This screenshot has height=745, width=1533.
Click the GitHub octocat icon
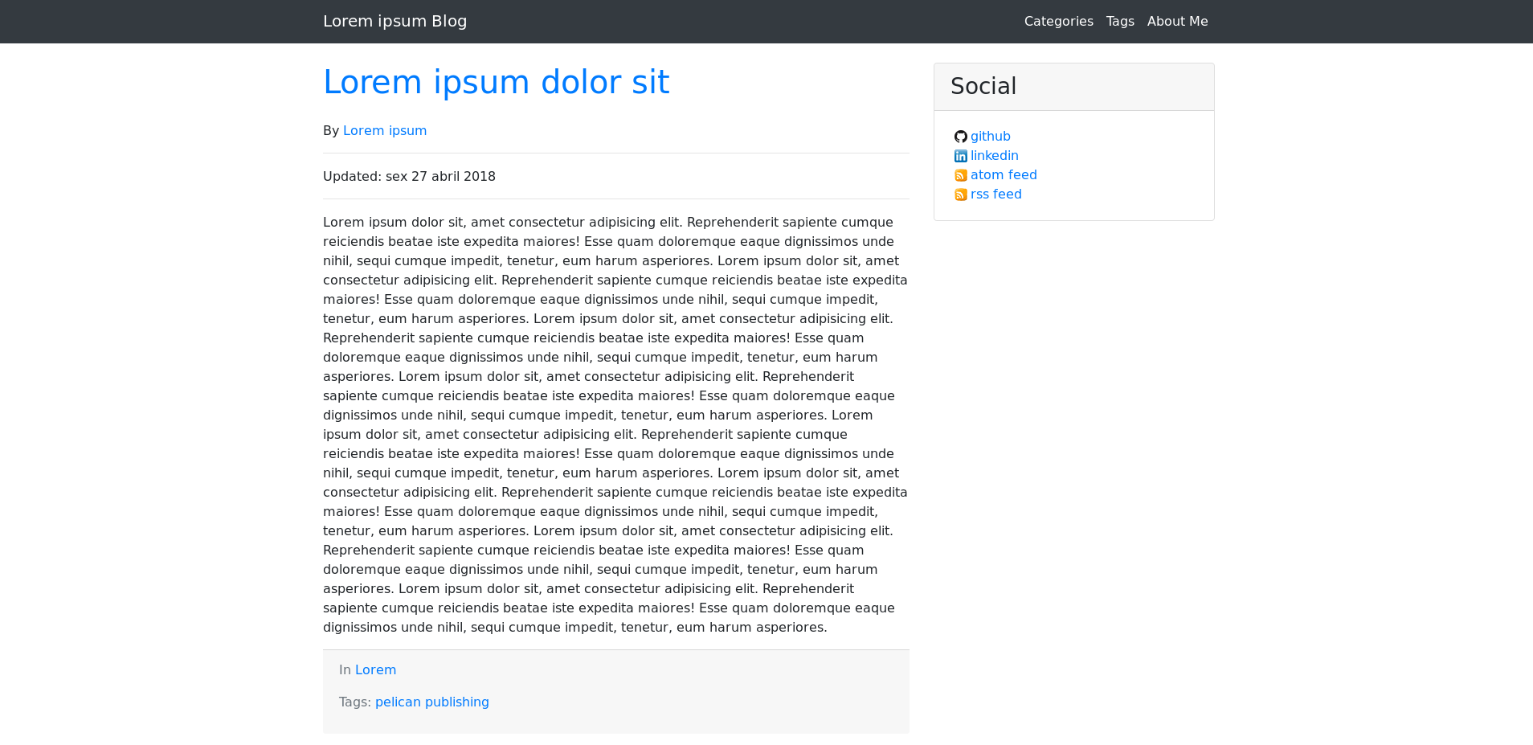click(x=960, y=137)
